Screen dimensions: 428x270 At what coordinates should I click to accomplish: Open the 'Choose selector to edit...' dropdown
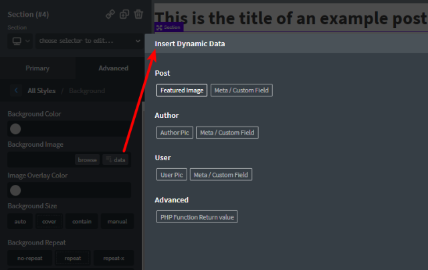90,41
